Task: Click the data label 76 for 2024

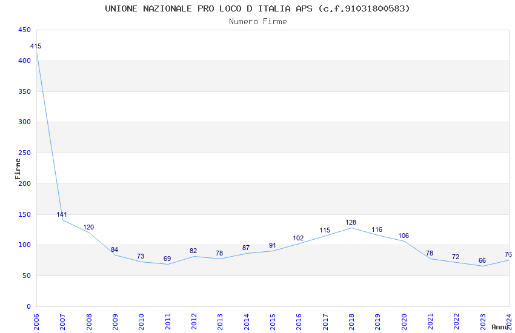Action: [508, 254]
